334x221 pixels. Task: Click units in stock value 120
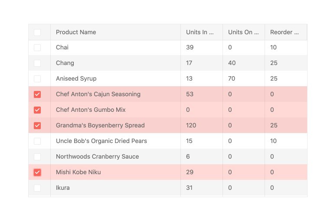[191, 125]
